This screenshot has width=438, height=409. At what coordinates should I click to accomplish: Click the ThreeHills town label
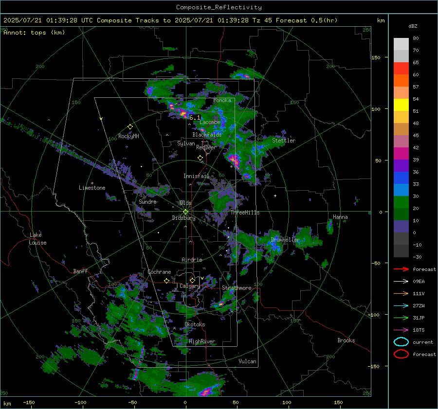[x=245, y=213]
